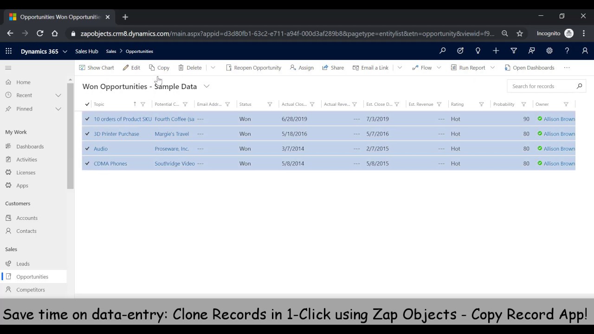Viewport: 594px width, 334px height.
Task: Uncheck the 3D Printer Purchase row
Action: tap(87, 134)
